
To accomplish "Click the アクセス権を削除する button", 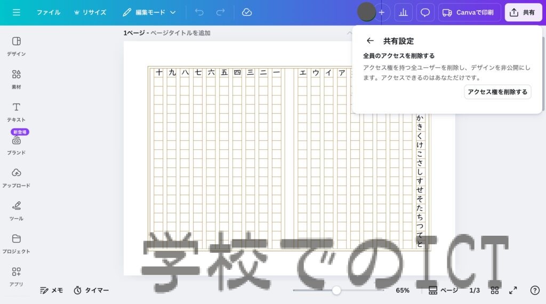I will (x=497, y=92).
